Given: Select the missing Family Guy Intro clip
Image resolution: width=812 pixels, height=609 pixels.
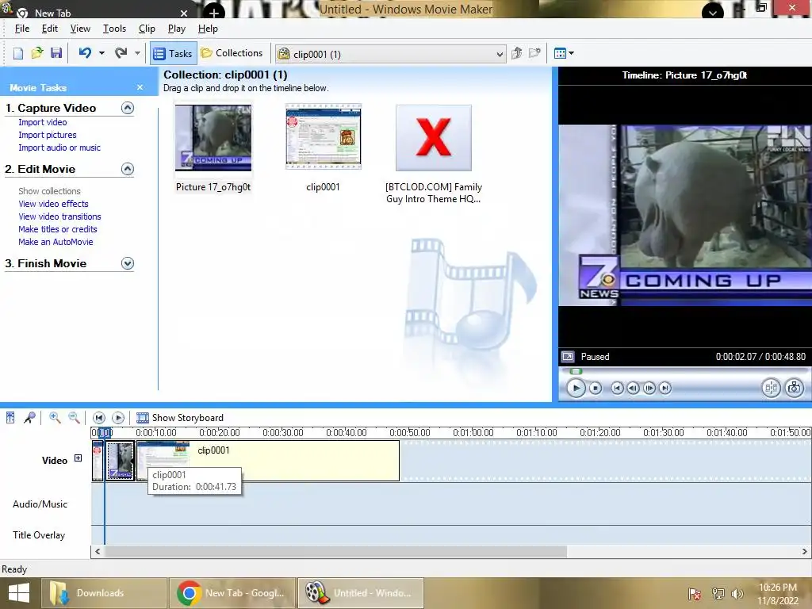Looking at the screenshot, I should pyautogui.click(x=434, y=138).
